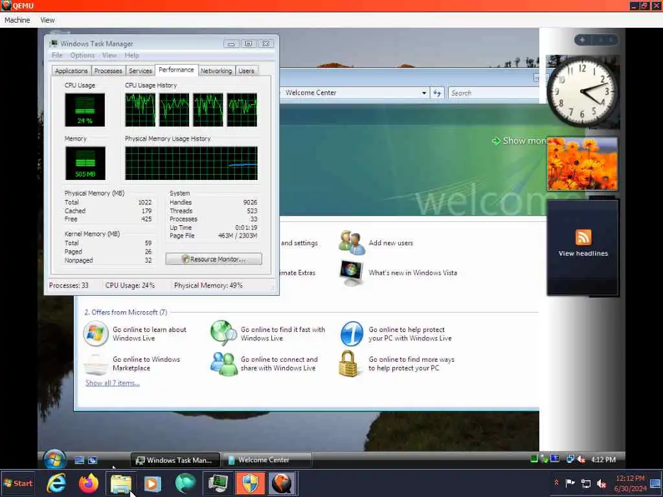This screenshot has width=663, height=497.
Task: Select the Performance tab
Action: [176, 70]
